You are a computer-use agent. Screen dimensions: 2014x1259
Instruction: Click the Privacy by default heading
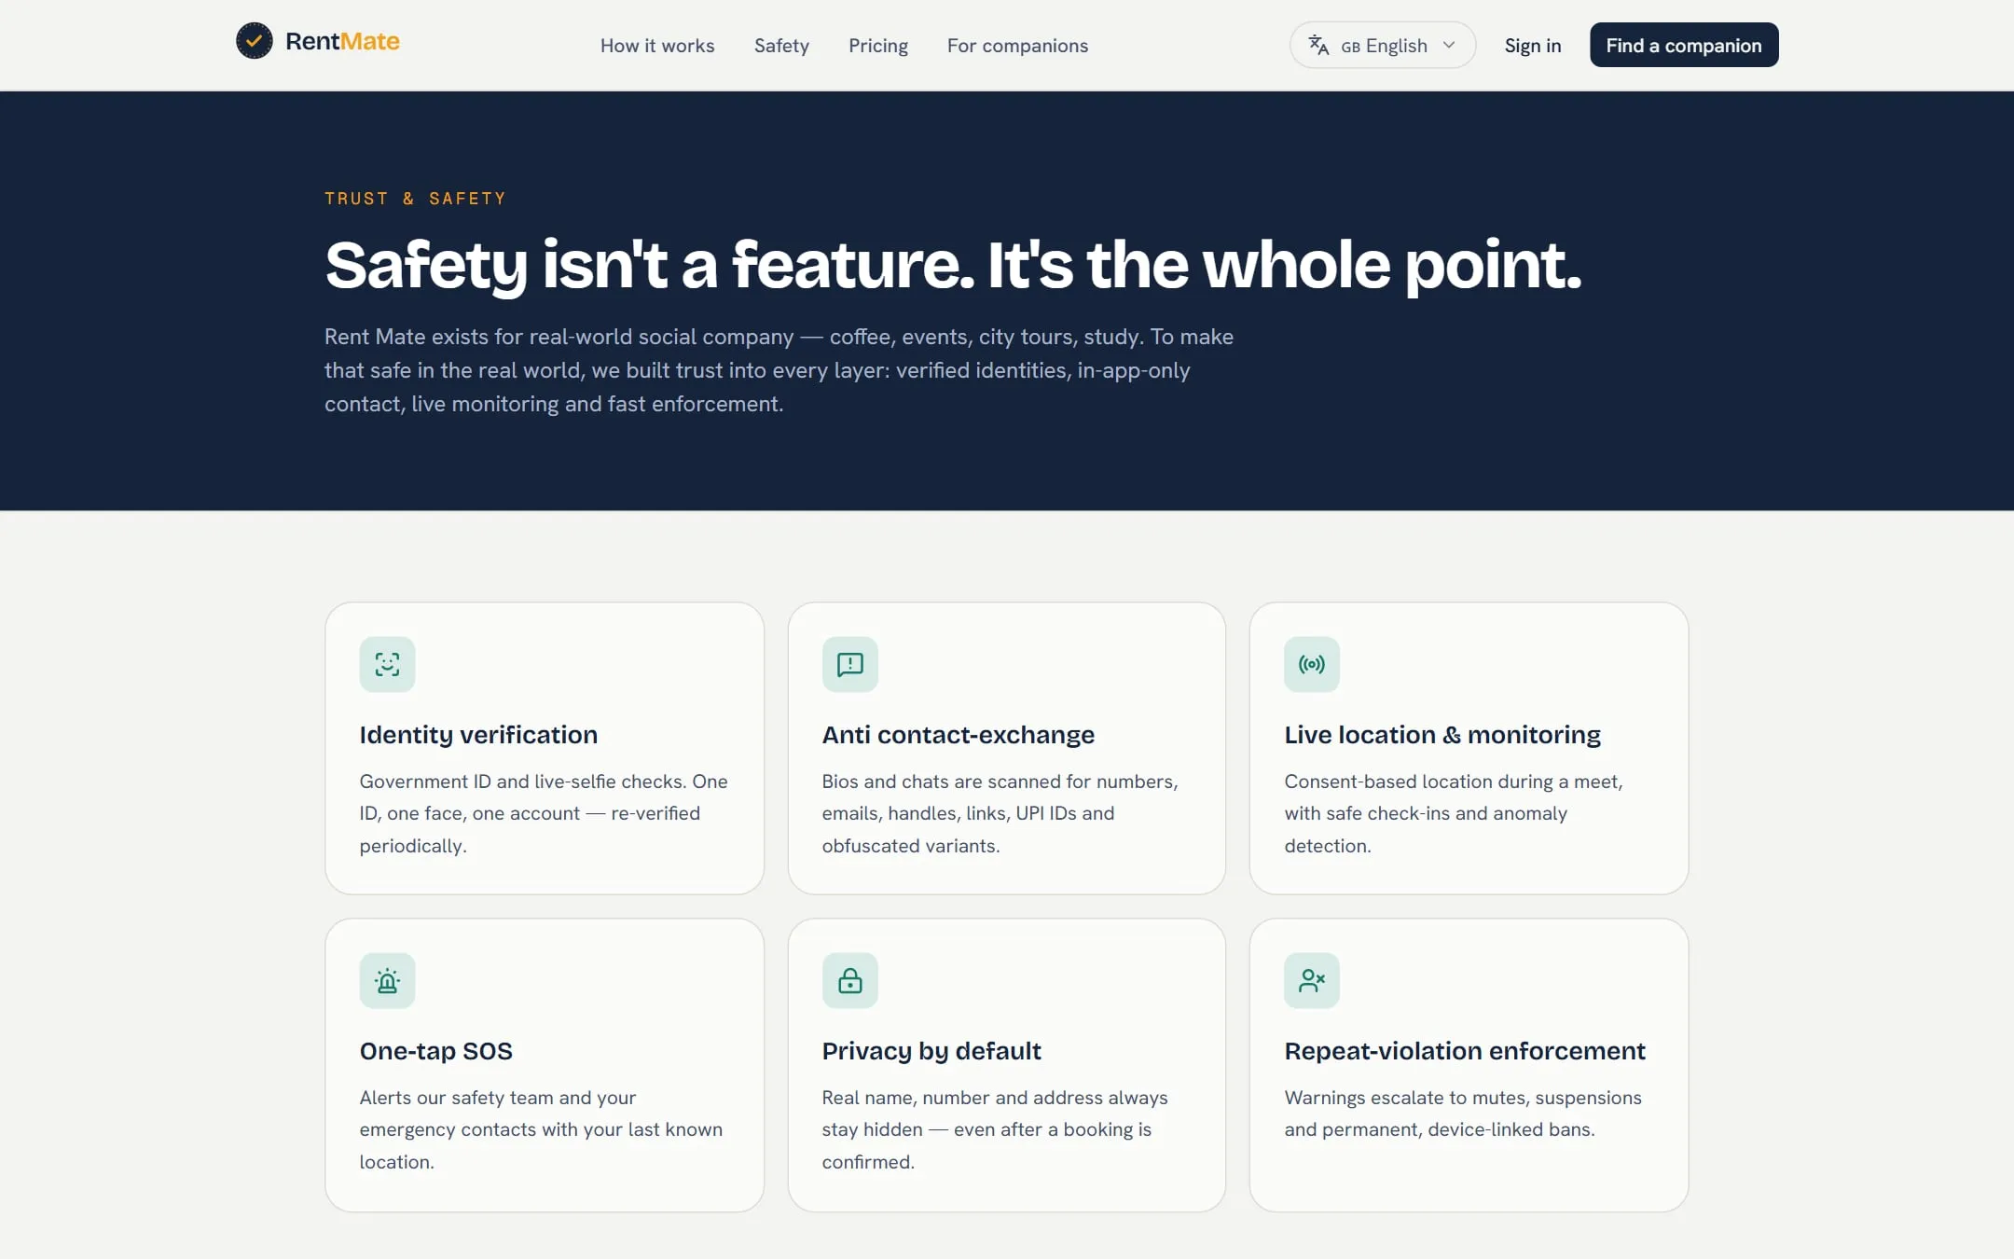[x=931, y=1051]
